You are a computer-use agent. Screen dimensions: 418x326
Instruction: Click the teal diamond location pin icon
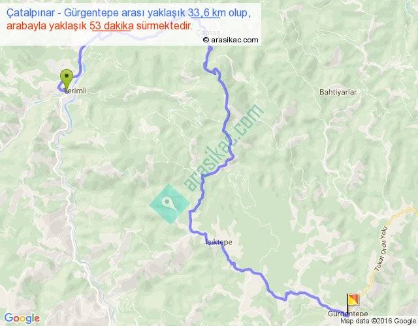[169, 204]
